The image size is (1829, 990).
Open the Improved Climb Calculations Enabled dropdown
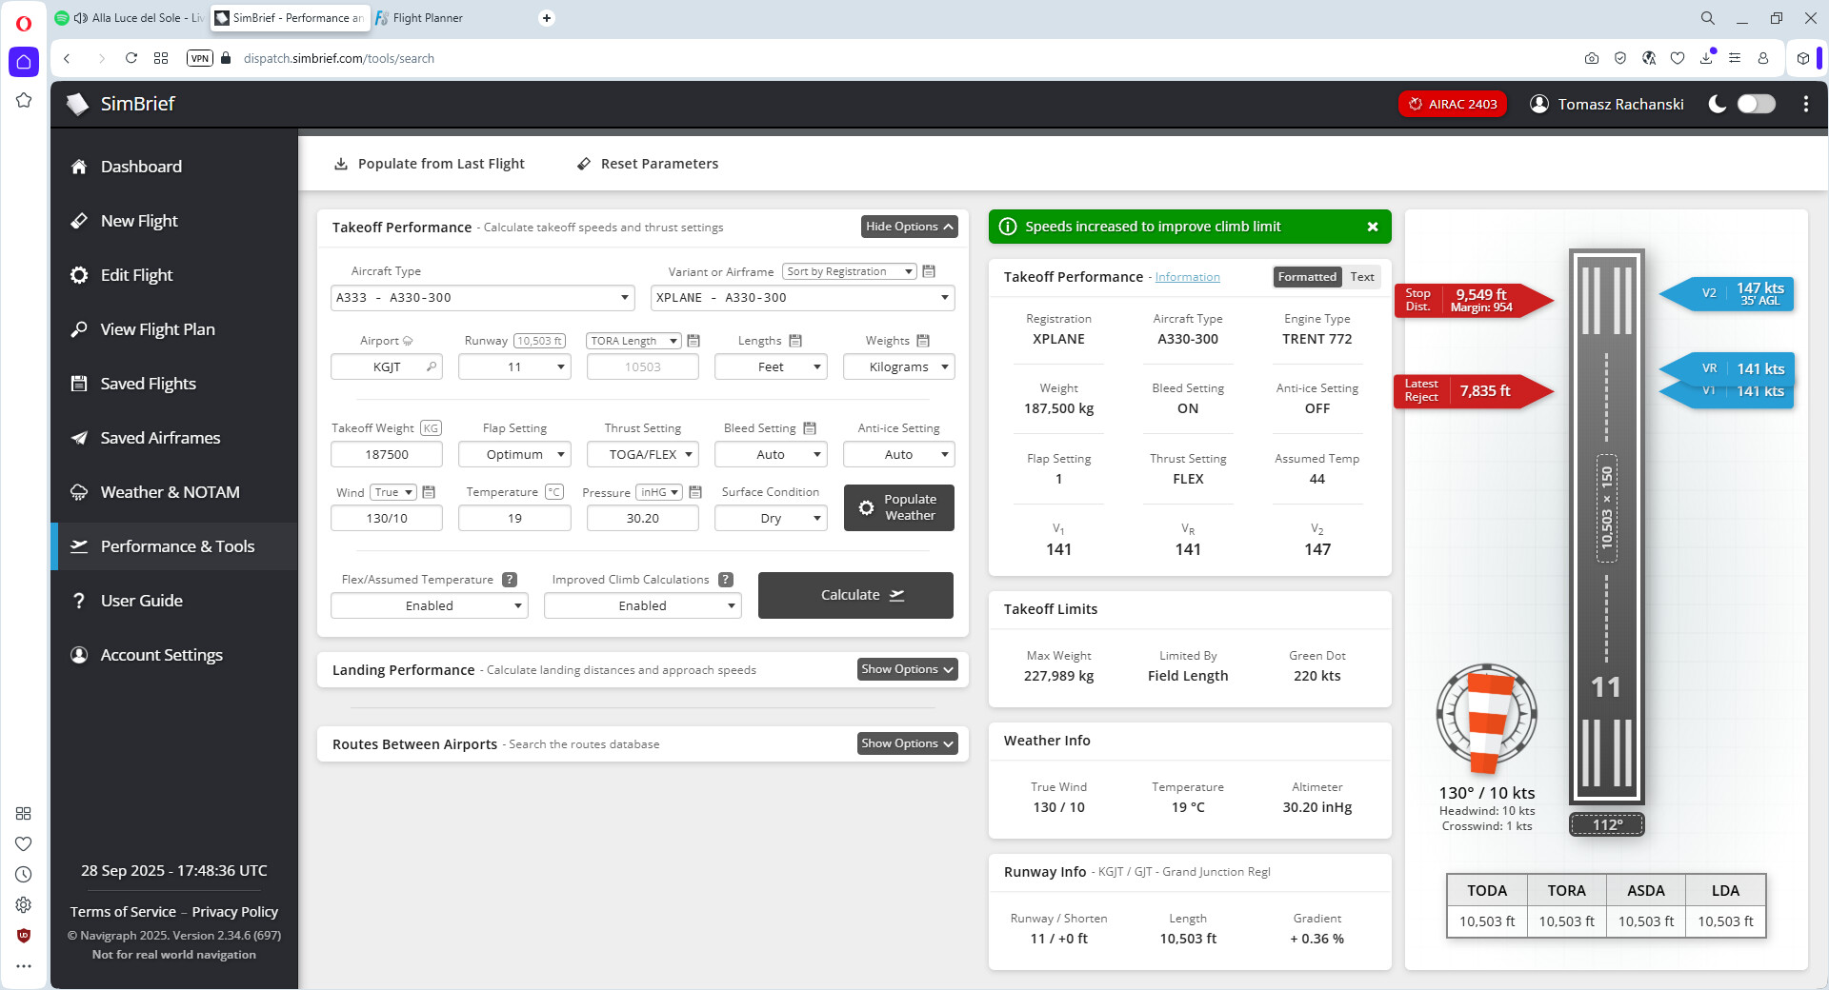(x=643, y=605)
